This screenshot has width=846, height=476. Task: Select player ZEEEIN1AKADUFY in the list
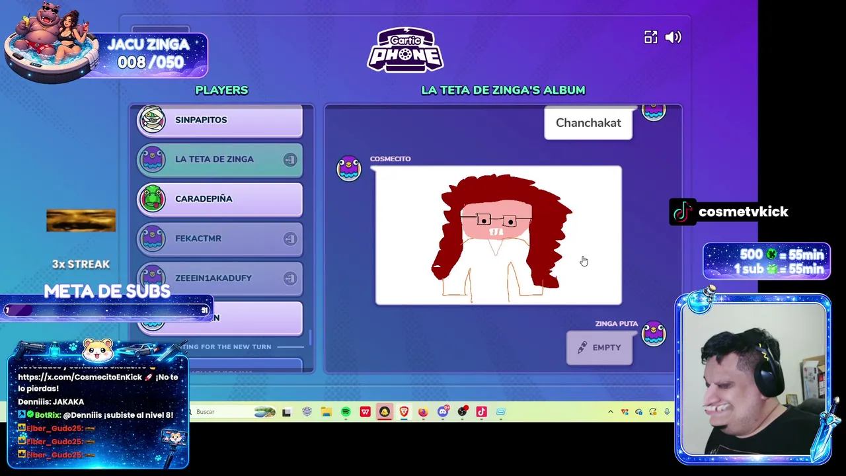click(x=219, y=278)
